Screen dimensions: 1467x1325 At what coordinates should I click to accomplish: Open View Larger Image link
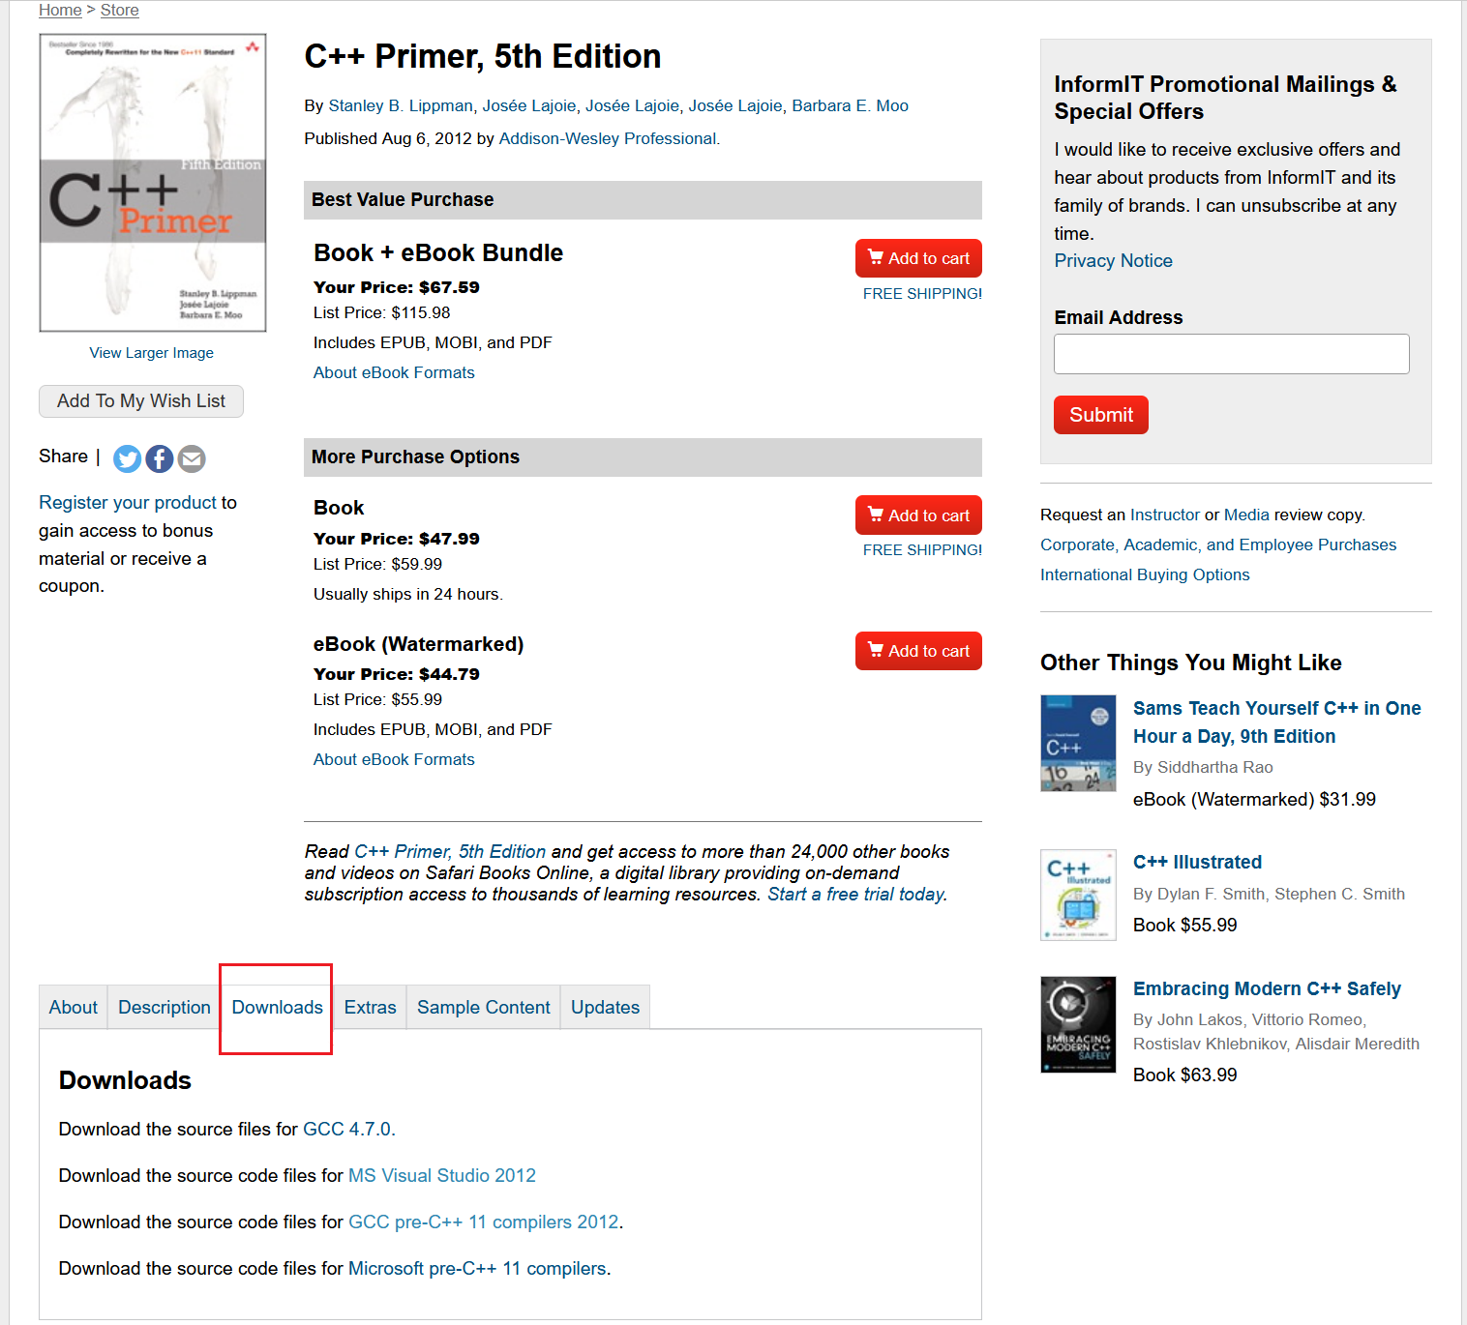(152, 353)
